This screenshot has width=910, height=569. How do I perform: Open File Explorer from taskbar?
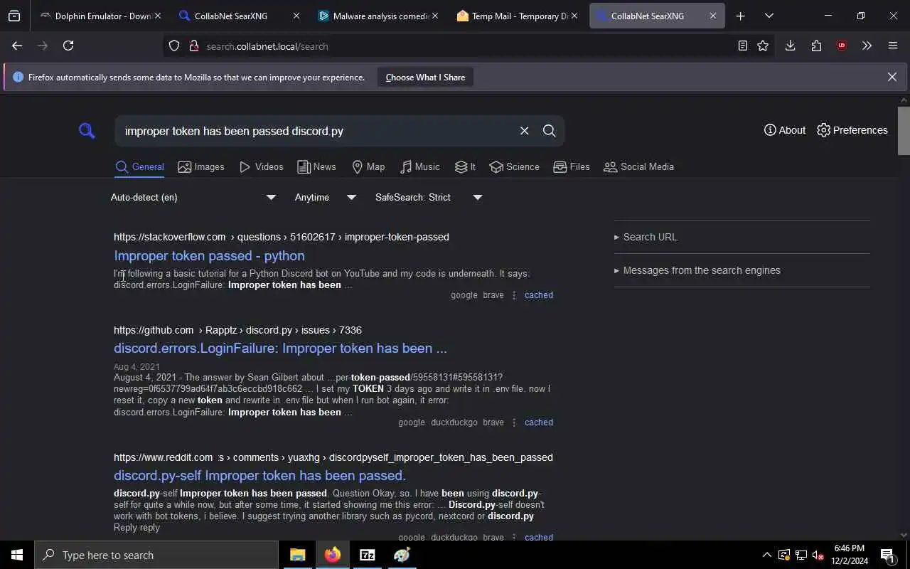[297, 555]
